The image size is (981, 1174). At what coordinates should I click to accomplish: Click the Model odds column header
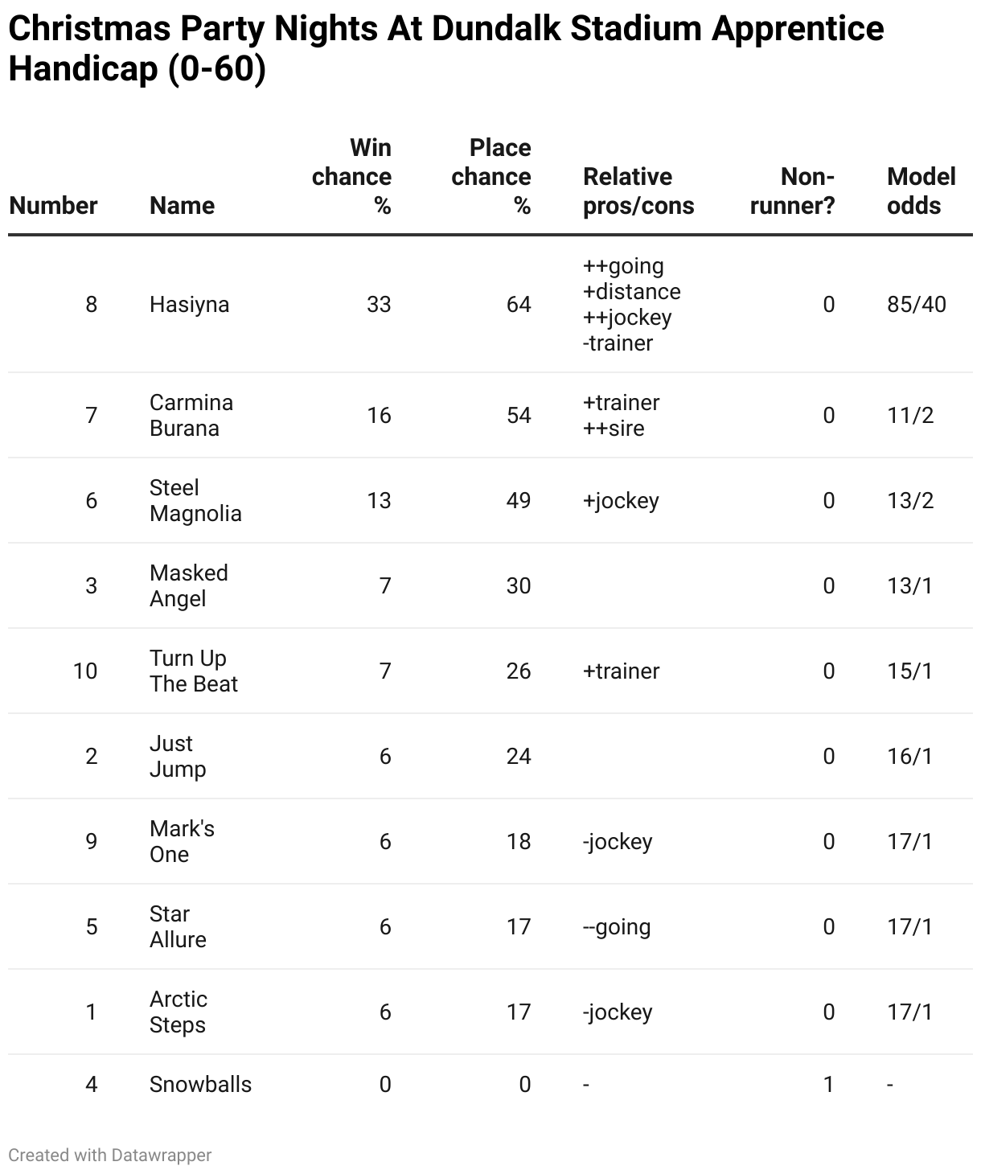pos(921,191)
